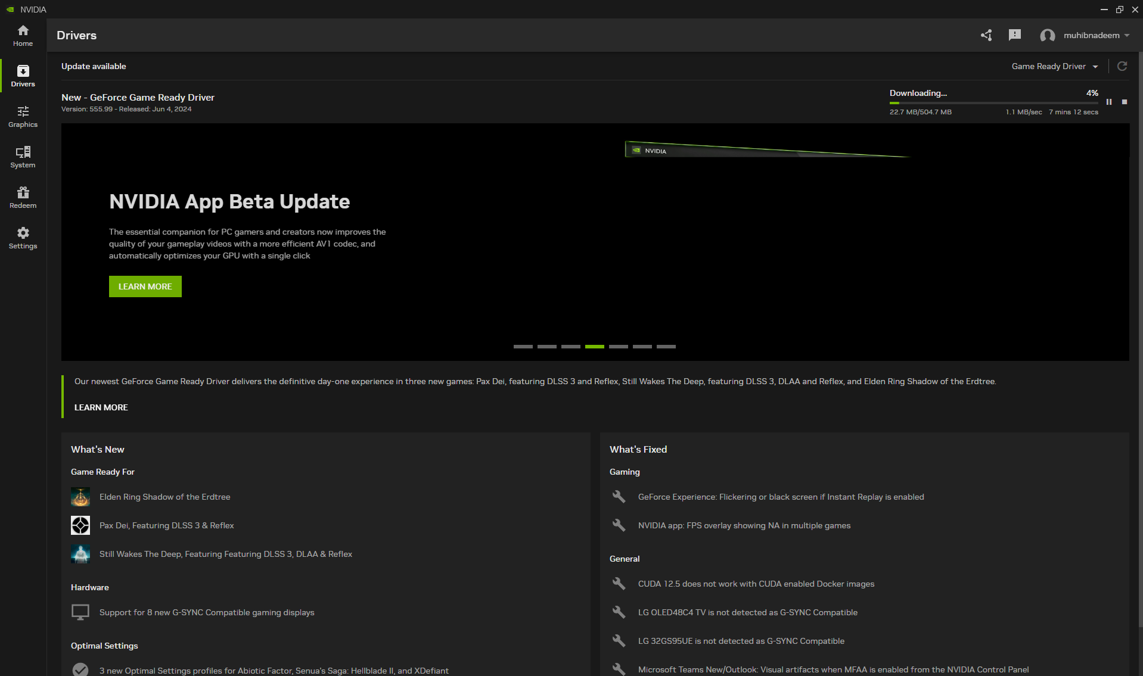The height and width of the screenshot is (676, 1143).
Task: Click the Optimal Settings checkmark icon
Action: pyautogui.click(x=80, y=670)
